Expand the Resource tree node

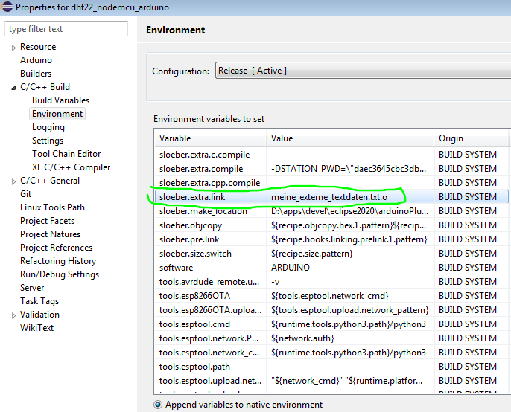(x=13, y=48)
